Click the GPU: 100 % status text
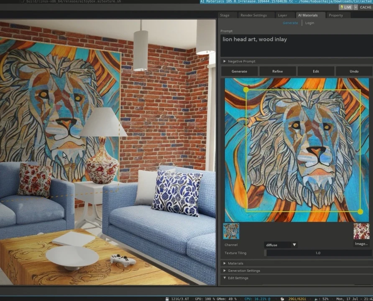Viewport: 373px width, 301px height. tap(205, 299)
